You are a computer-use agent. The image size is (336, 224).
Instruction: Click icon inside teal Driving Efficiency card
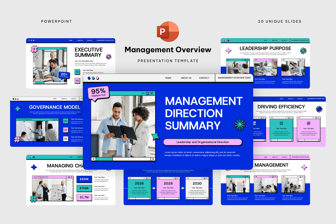[281, 123]
